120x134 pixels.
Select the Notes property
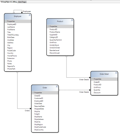tap(10, 64)
